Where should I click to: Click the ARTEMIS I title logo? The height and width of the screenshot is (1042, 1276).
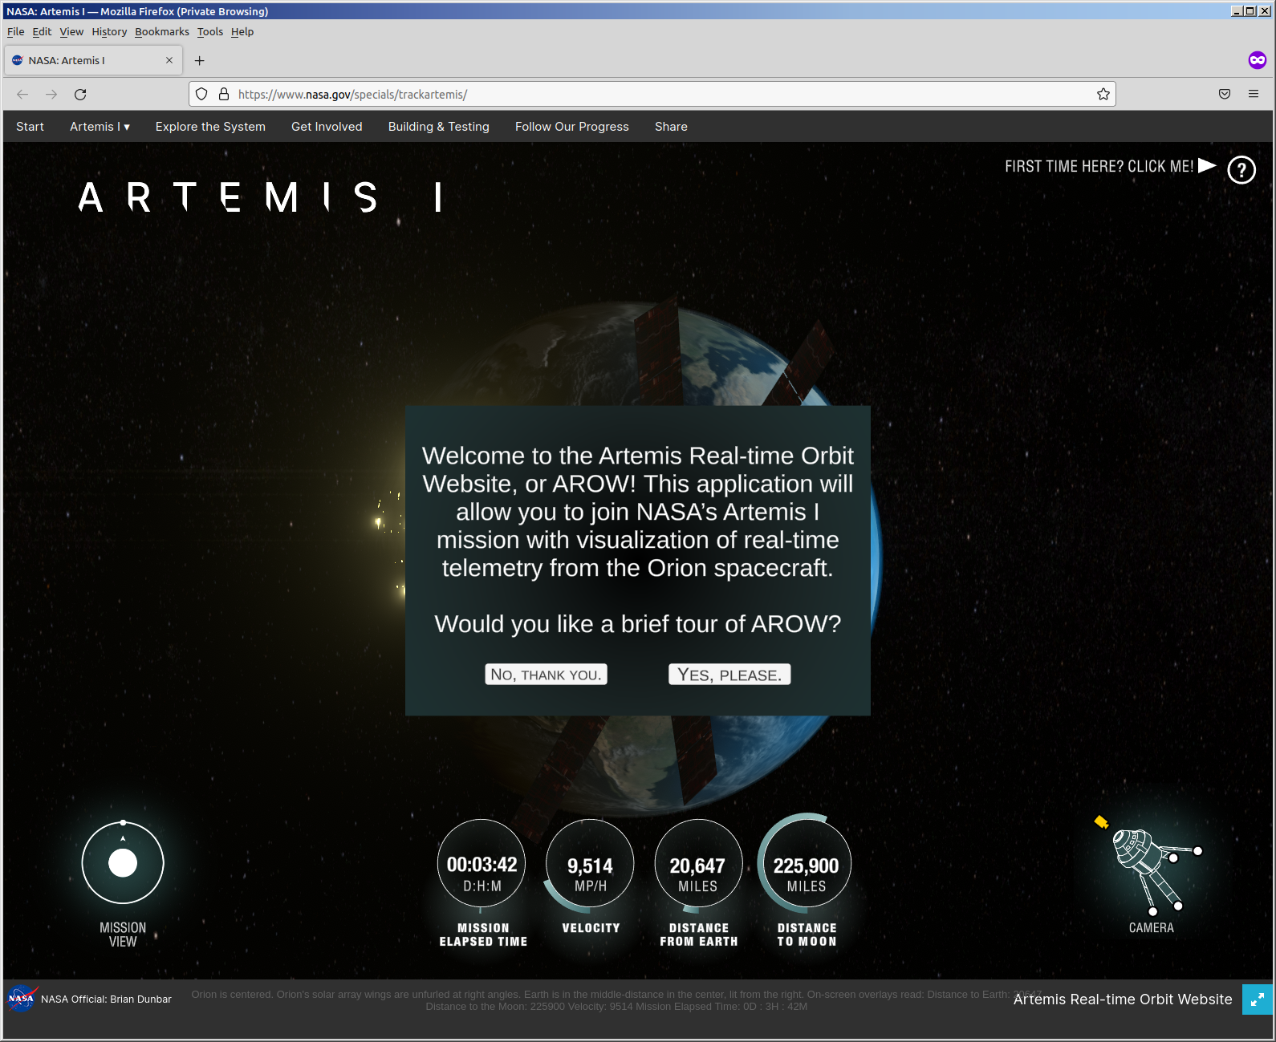[261, 197]
